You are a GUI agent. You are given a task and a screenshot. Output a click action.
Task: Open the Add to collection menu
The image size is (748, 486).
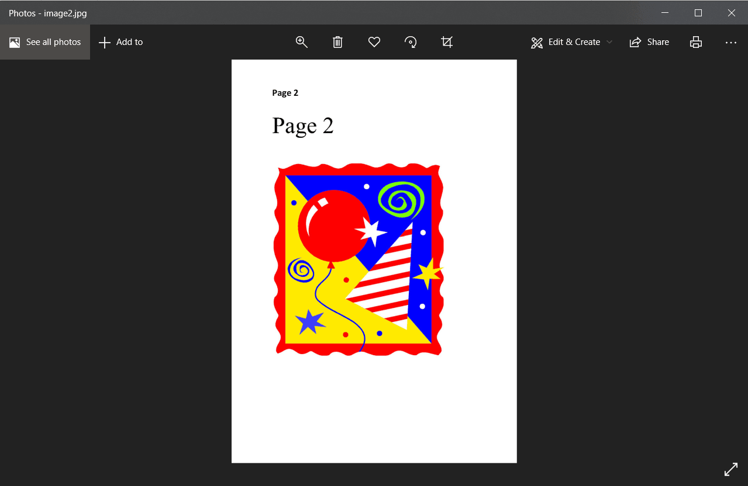point(120,41)
